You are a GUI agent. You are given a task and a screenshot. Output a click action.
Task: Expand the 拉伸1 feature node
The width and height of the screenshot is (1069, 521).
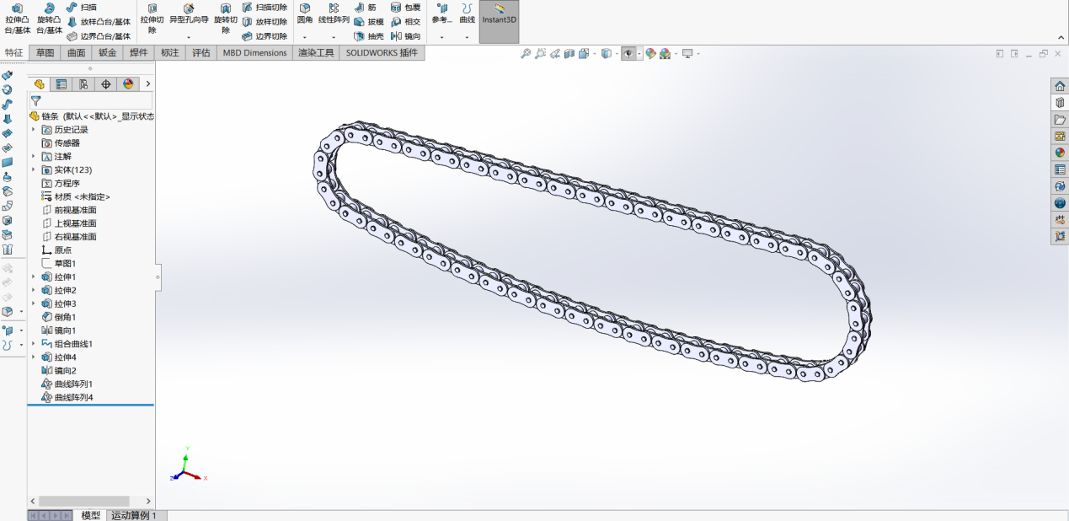tap(35, 277)
